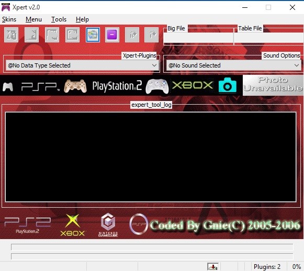
Task: Select the PlayStation 2 platform logo
Action: point(117,86)
